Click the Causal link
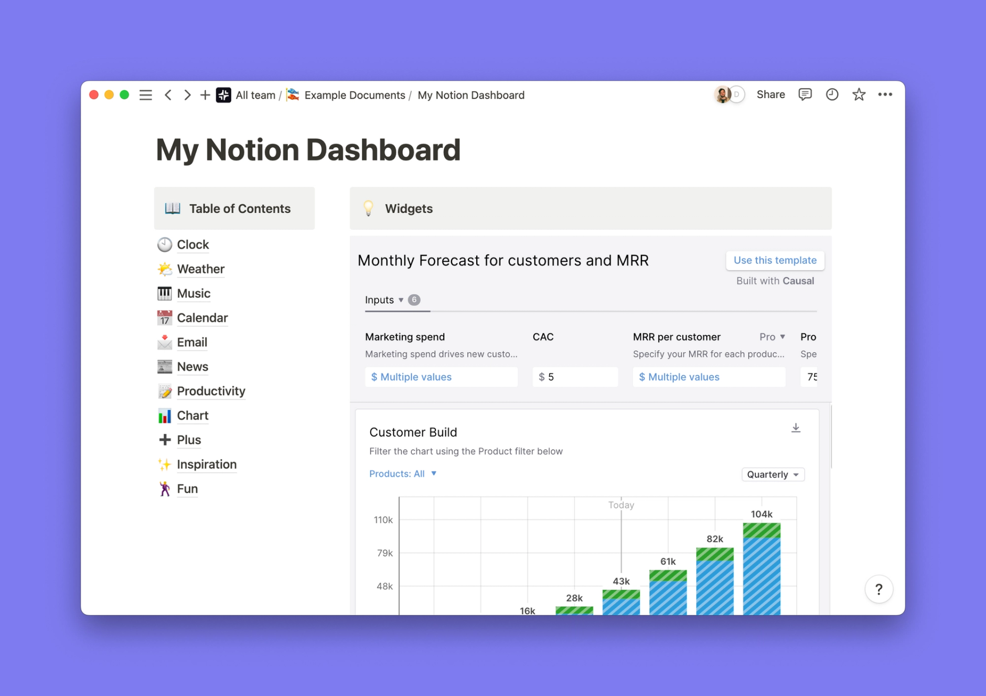This screenshot has width=986, height=696. 798,281
